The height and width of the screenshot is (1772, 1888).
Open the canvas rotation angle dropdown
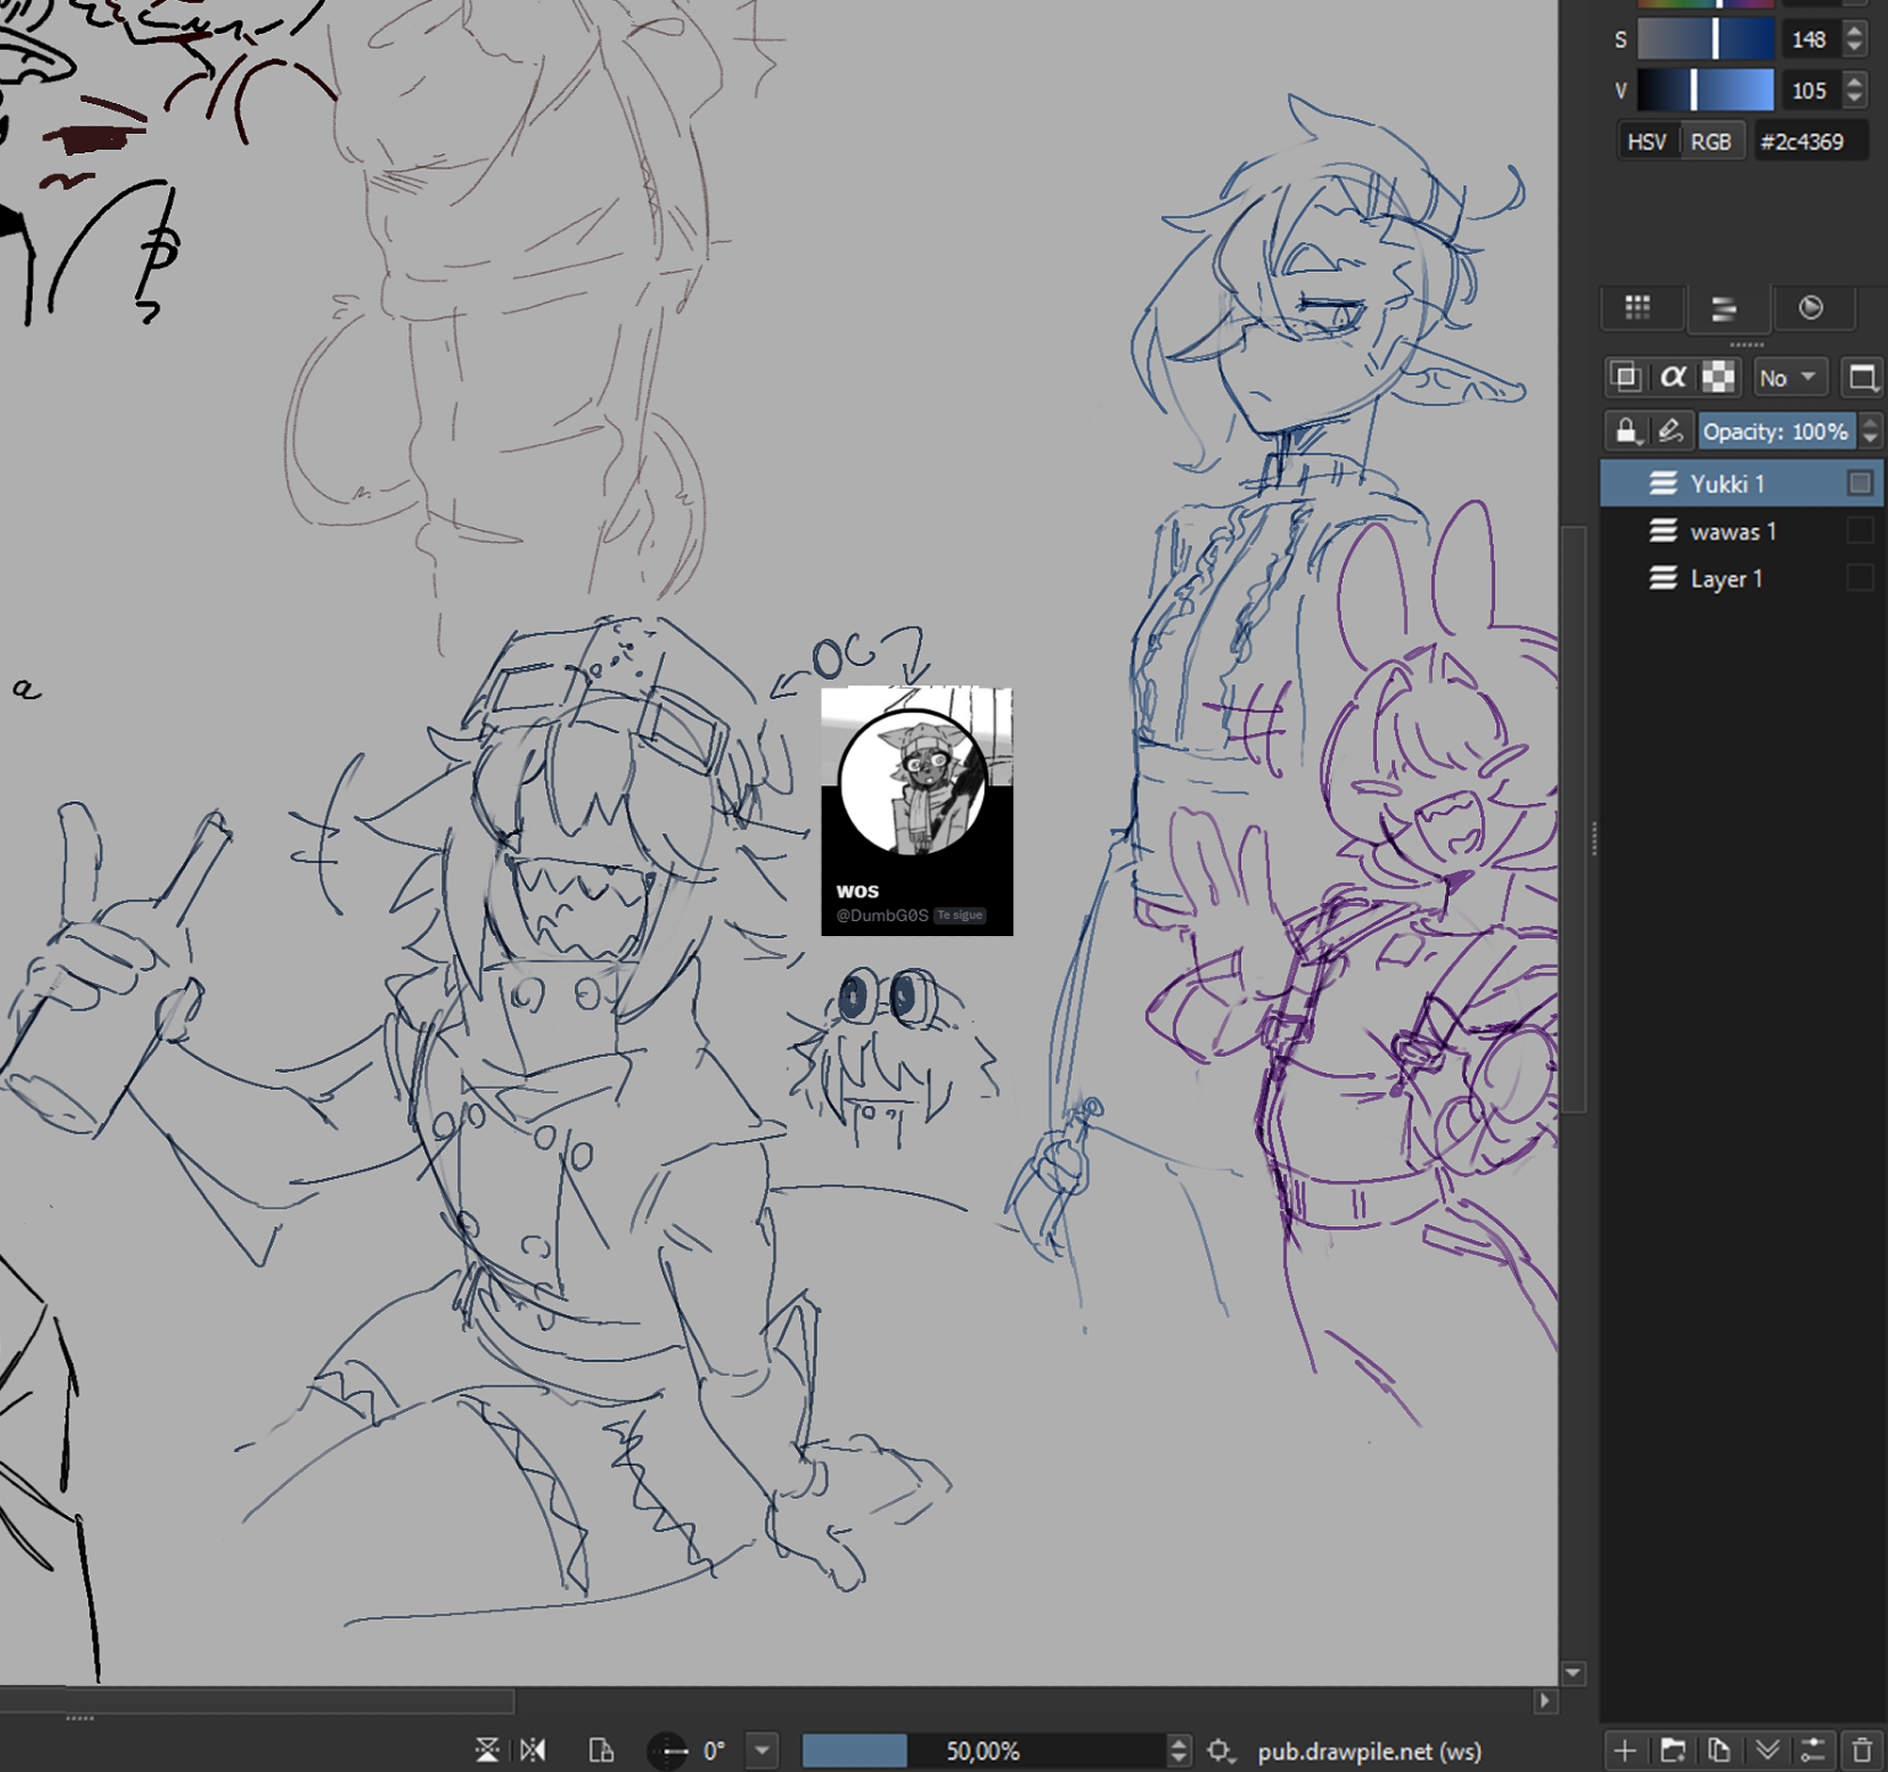pos(761,1750)
